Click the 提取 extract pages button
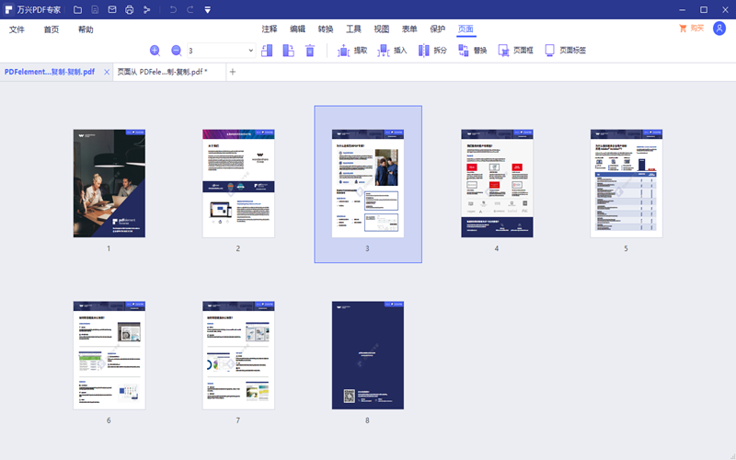Image resolution: width=736 pixels, height=460 pixels. [352, 51]
